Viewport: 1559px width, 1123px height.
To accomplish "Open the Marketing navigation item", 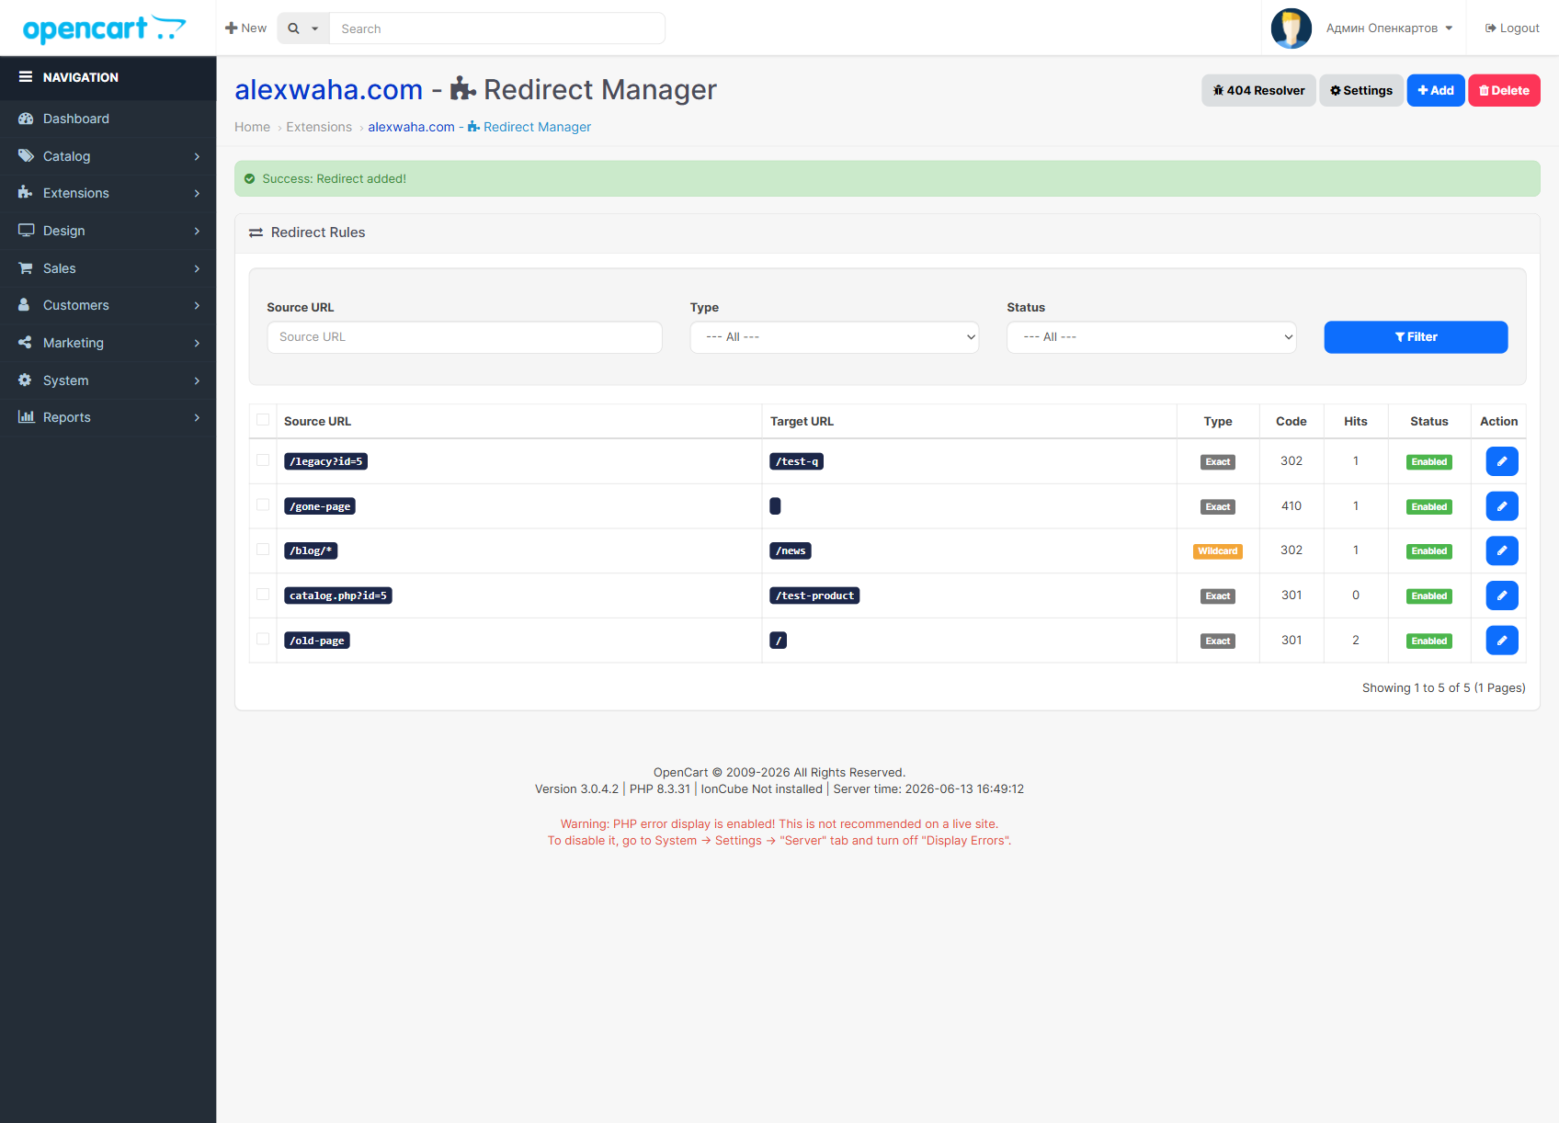I will [108, 343].
